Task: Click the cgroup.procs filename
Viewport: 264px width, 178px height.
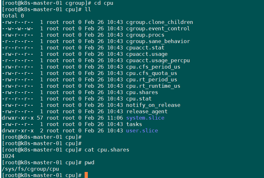Action: 145,35
